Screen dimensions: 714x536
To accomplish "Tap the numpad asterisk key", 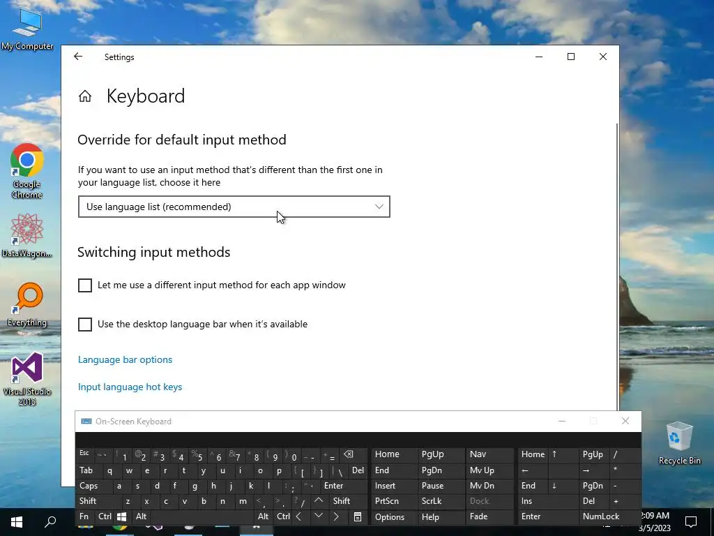I will [625, 470].
